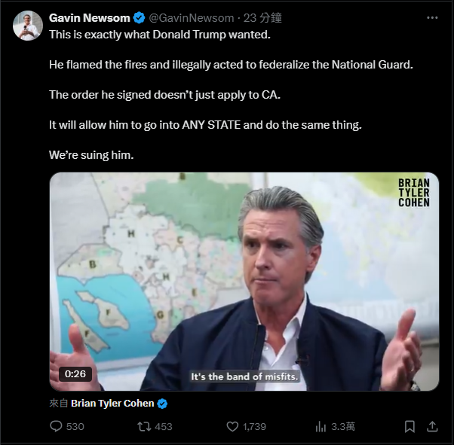Image resolution: width=454 pixels, height=445 pixels.
Task: Click the reply speech bubble icon
Action: 56,426
